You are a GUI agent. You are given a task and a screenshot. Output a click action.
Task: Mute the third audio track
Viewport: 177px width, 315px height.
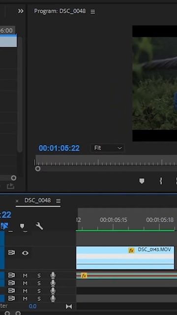25,291
